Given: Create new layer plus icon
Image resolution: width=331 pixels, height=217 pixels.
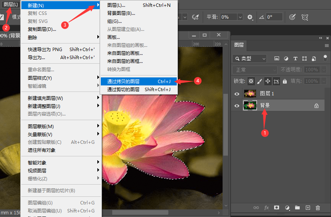Looking at the screenshot, I should pos(308,208).
